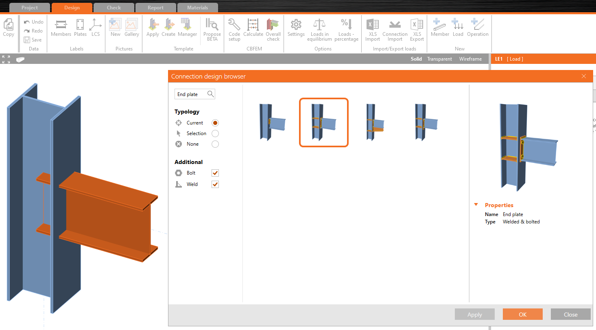This screenshot has height=330, width=596.
Task: Switch to the Check tab
Action: click(x=114, y=8)
